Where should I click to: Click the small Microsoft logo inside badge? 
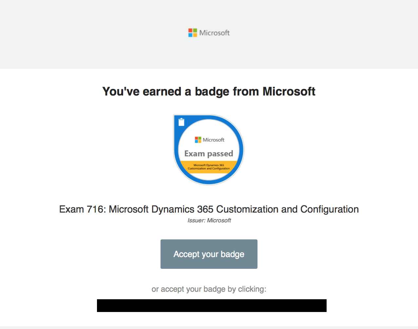pyautogui.click(x=198, y=140)
